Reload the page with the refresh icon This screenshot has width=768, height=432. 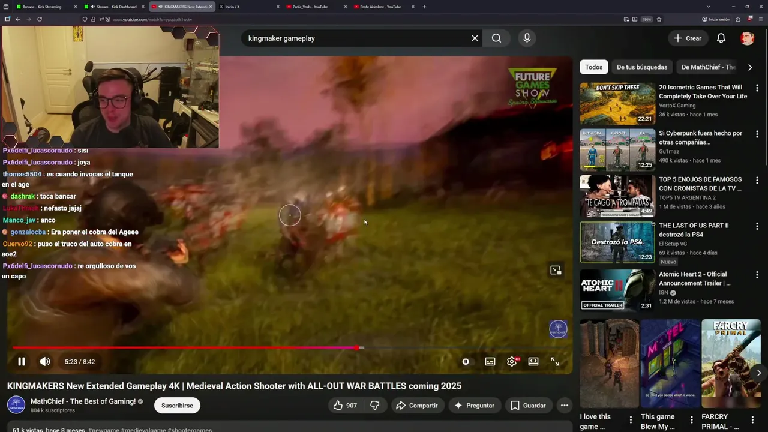40,19
